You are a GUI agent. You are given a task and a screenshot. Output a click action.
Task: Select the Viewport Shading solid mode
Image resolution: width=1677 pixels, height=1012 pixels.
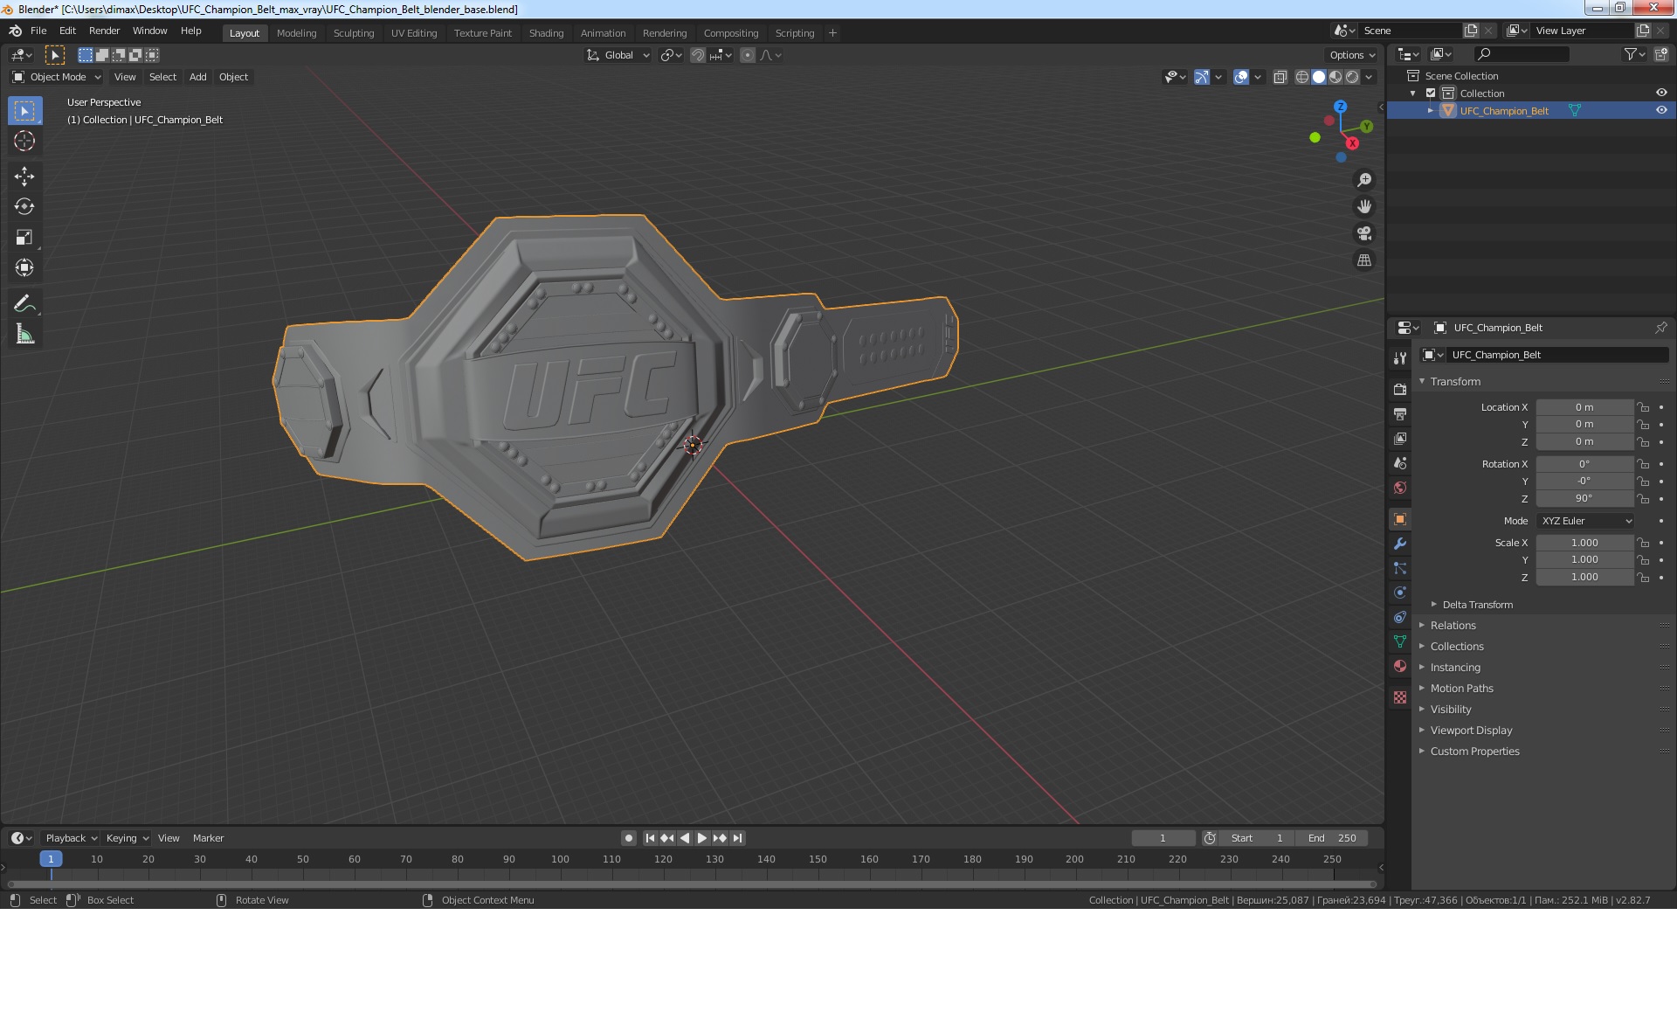tap(1318, 77)
